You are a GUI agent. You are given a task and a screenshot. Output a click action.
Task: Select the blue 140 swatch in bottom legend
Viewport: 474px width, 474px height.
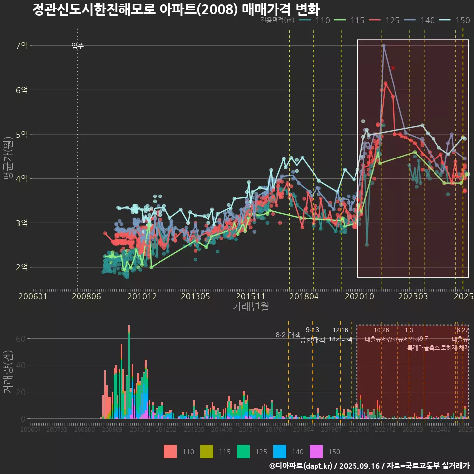(279, 451)
